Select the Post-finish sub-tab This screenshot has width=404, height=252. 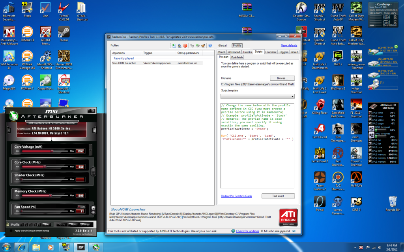pyautogui.click(x=237, y=57)
